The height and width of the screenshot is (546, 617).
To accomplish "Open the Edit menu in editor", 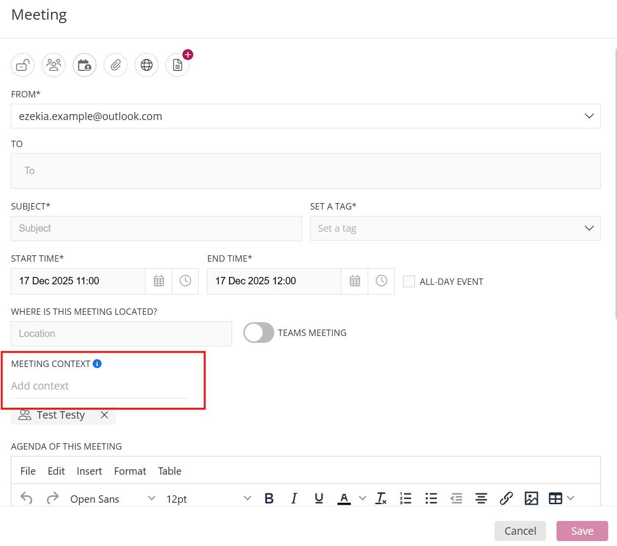I will [x=56, y=471].
